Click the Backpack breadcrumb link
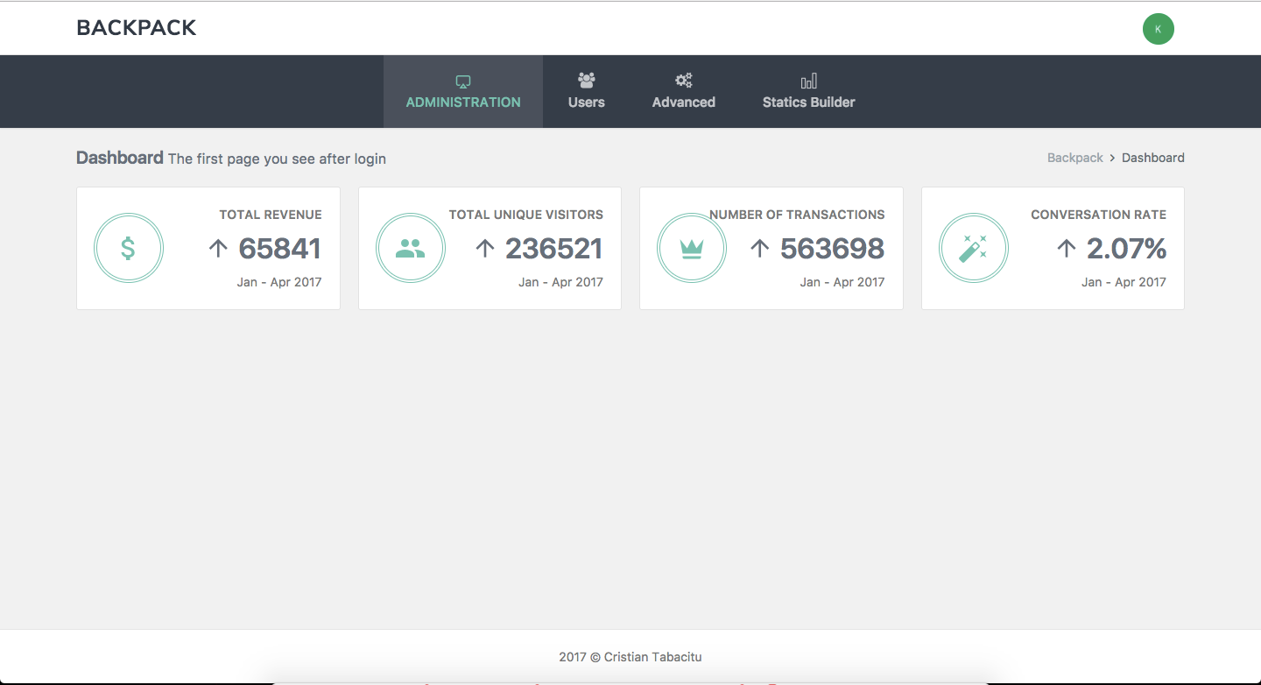The image size is (1261, 685). coord(1075,158)
